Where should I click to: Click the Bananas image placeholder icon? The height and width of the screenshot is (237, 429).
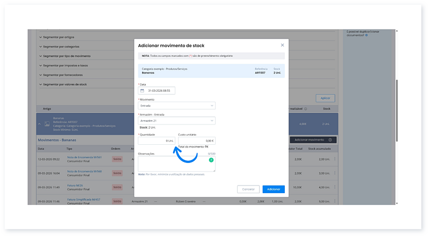point(47,124)
